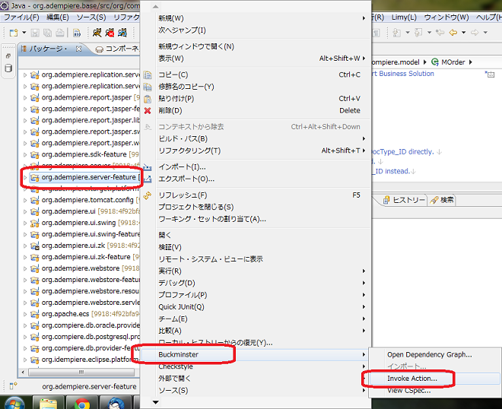Click the context menu scroll-up arrow
The image size is (502, 409).
156,7
